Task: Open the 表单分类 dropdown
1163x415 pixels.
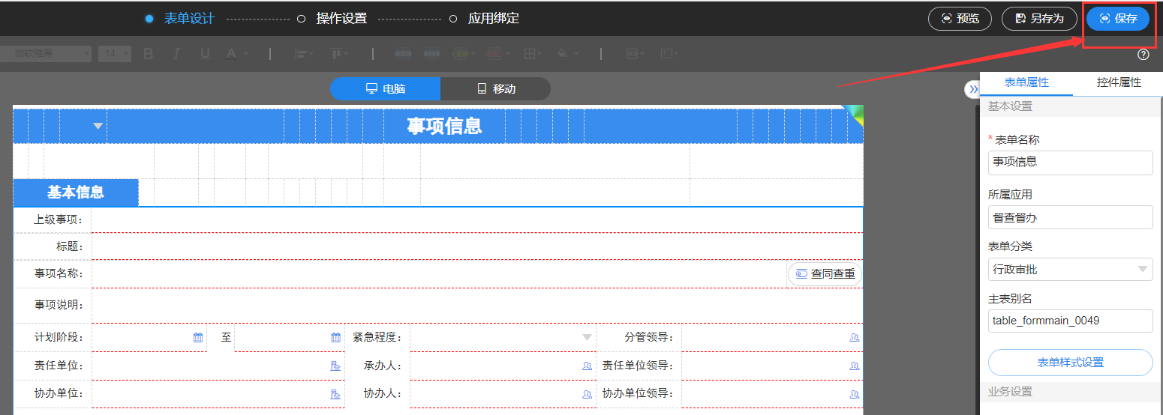Action: (1070, 269)
